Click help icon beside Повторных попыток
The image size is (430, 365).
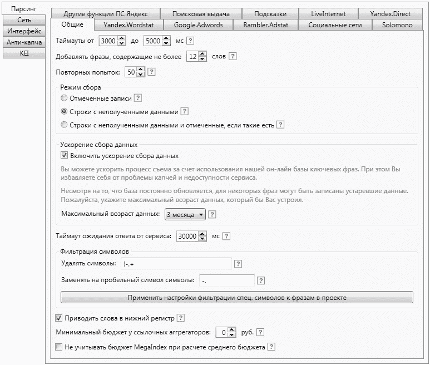click(x=151, y=72)
